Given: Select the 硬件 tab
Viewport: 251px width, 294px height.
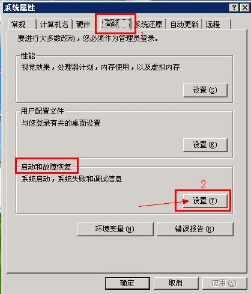Looking at the screenshot, I should pos(83,24).
